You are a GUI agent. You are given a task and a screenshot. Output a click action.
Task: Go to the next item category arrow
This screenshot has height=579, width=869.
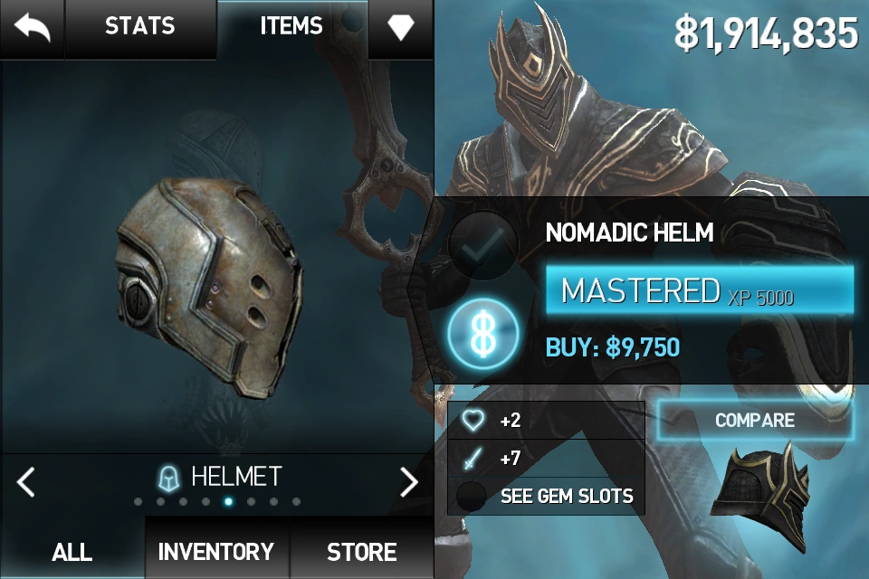(x=409, y=481)
